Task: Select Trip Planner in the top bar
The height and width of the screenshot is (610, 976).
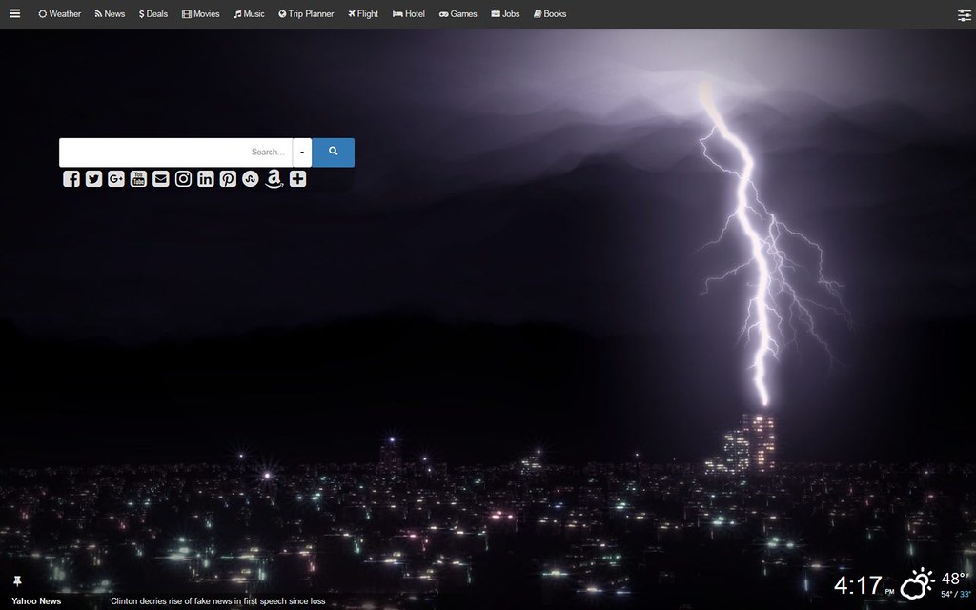Action: click(306, 14)
